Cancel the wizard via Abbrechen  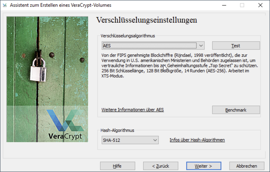point(247,166)
